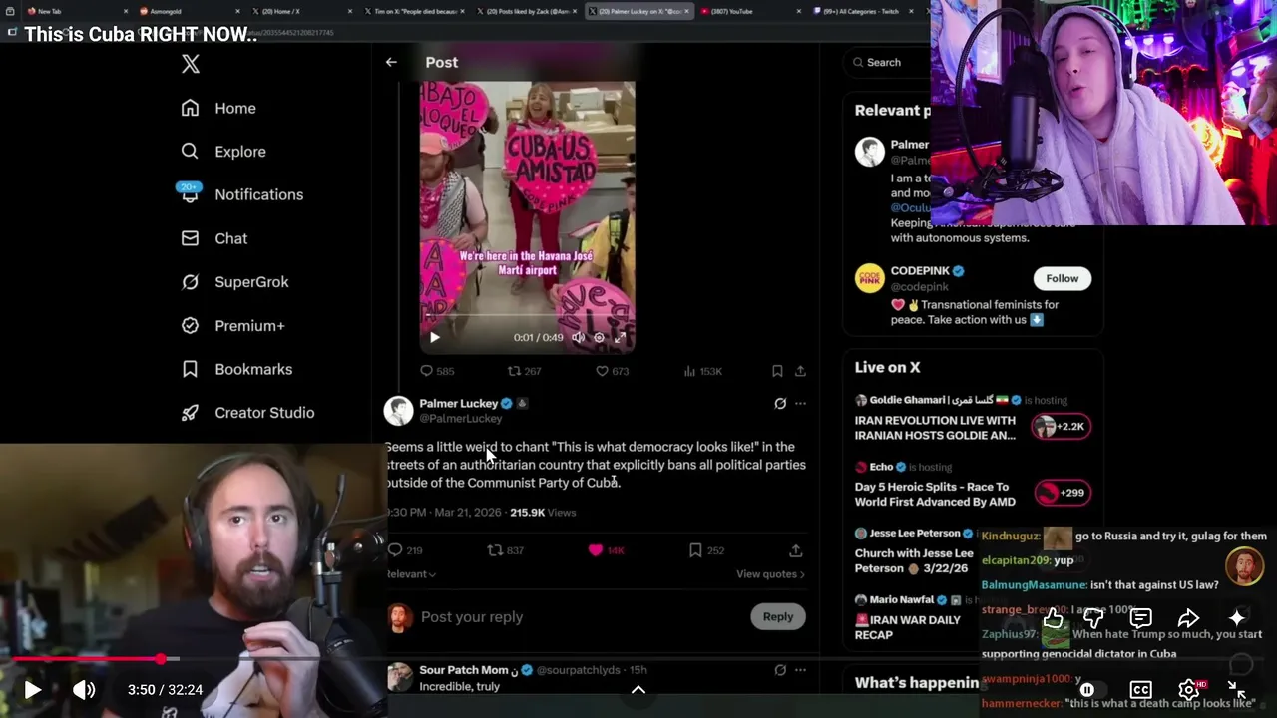Screen dimensions: 1277x718
Task: Open embedded video settings gear
Action: 599,337
